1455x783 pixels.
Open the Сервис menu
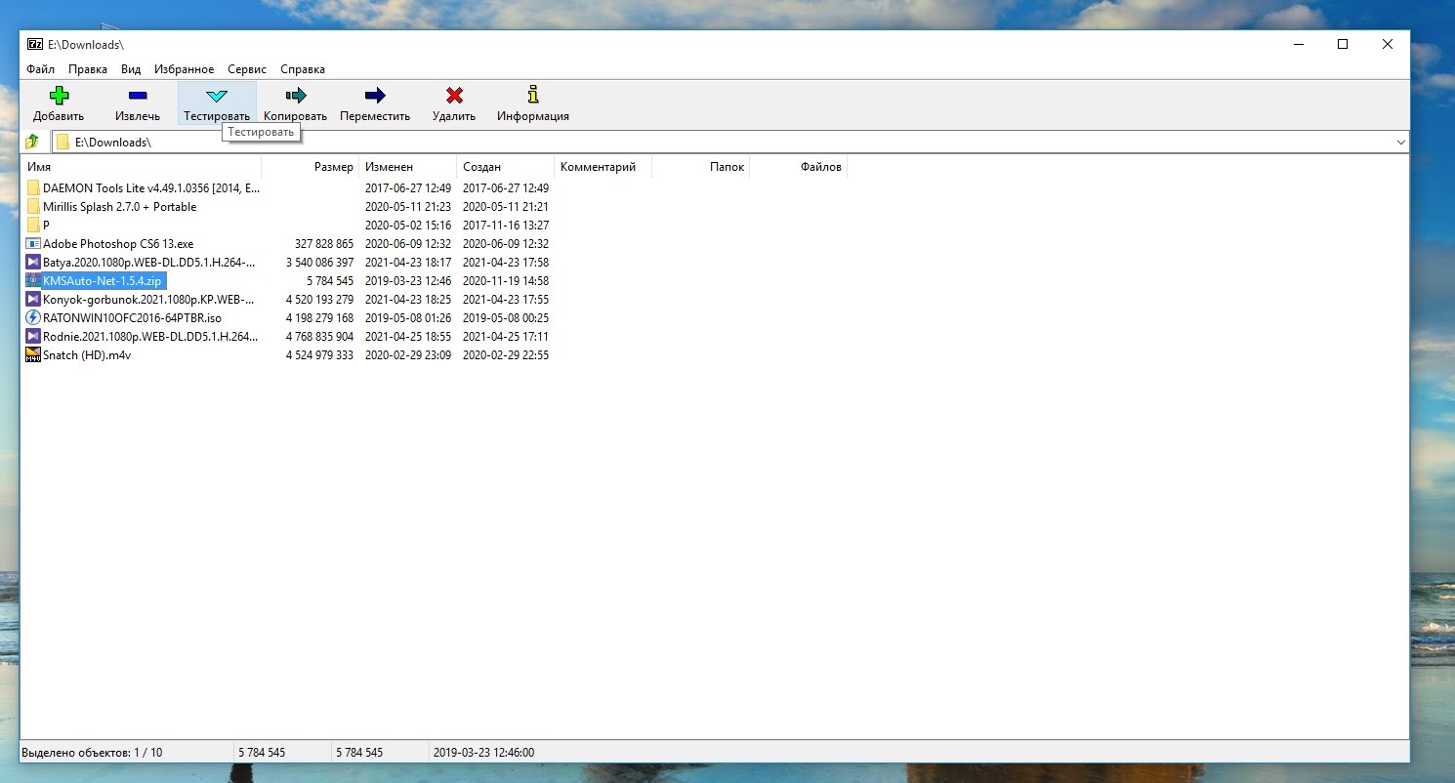coord(247,69)
